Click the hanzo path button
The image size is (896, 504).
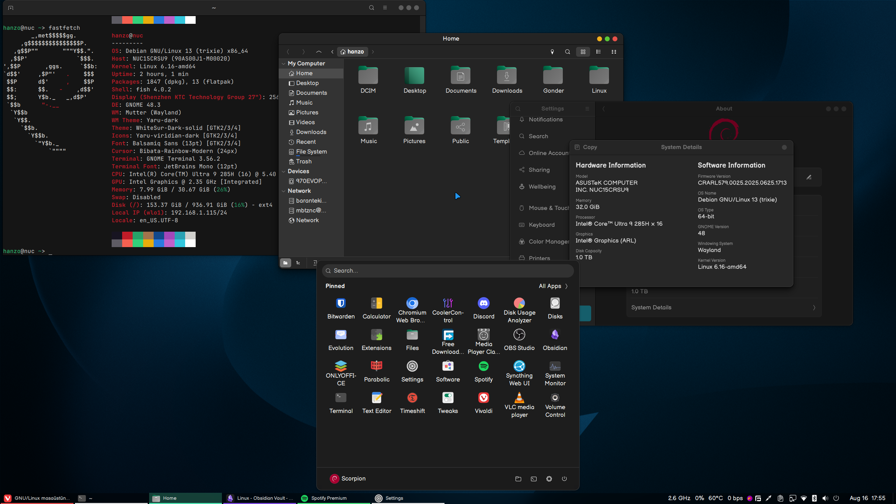pos(352,52)
